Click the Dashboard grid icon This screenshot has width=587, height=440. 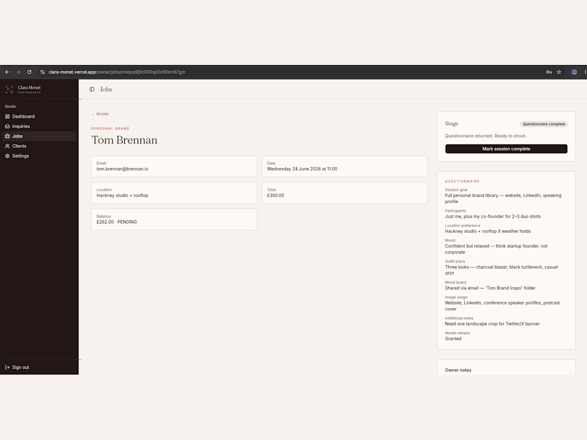click(7, 116)
